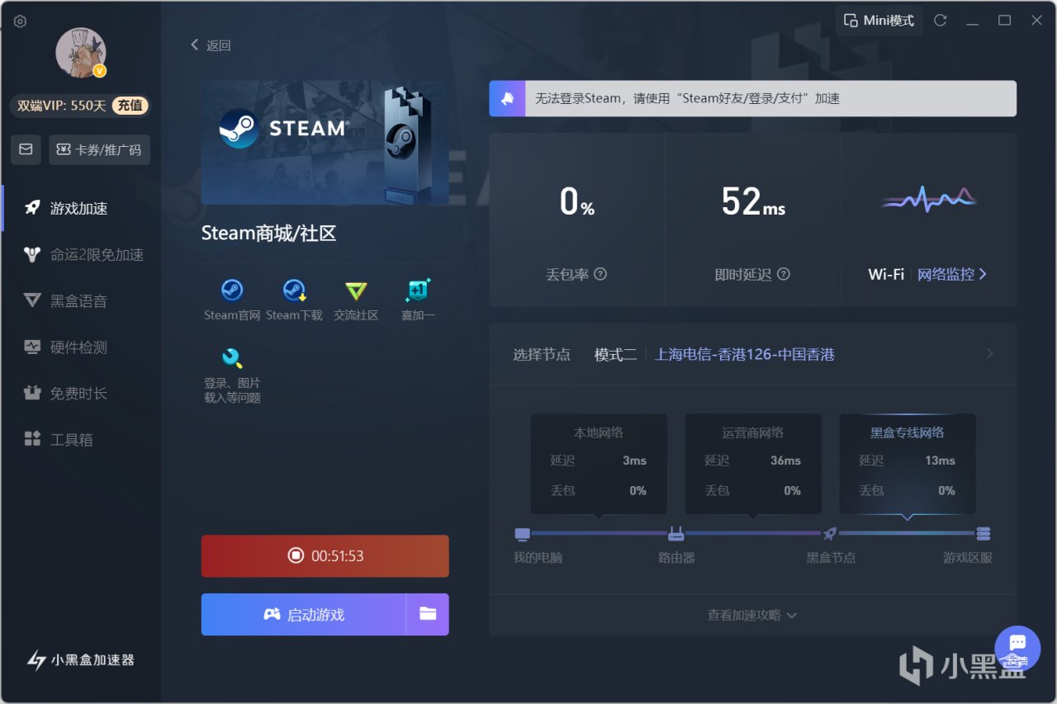Screen dimensions: 1057x704
Task: Open 卡券/推广码 coupon button
Action: pos(99,150)
